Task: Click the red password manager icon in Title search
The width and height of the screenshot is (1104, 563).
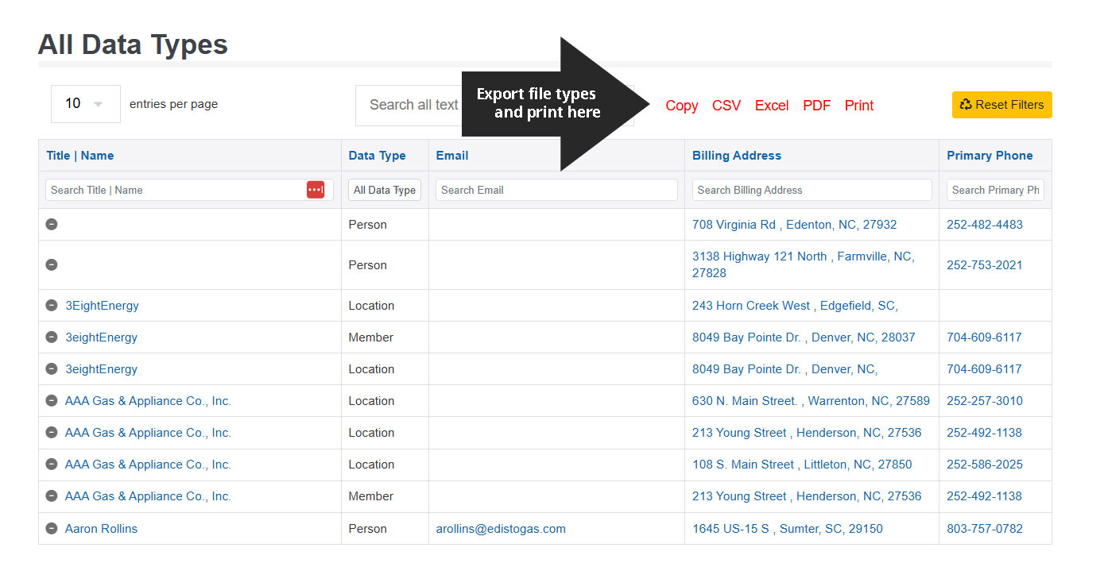Action: 316,190
